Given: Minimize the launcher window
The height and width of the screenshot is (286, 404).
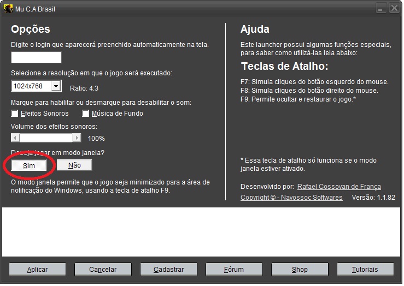Looking at the screenshot, I should click(x=380, y=9).
